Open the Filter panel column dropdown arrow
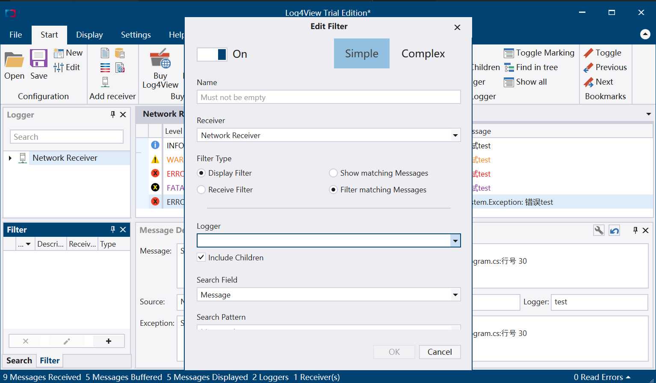Screen dimensions: 656x383 coord(28,244)
